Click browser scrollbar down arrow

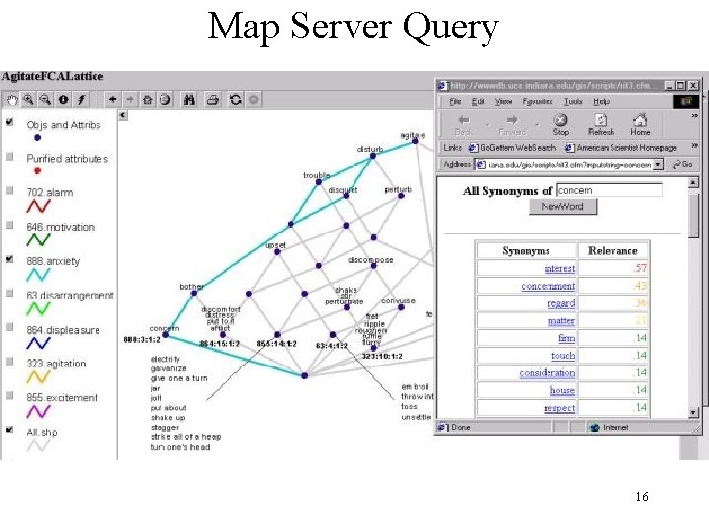tap(692, 412)
